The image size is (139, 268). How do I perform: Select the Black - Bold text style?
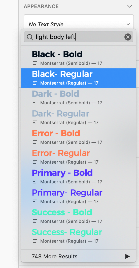79,59
